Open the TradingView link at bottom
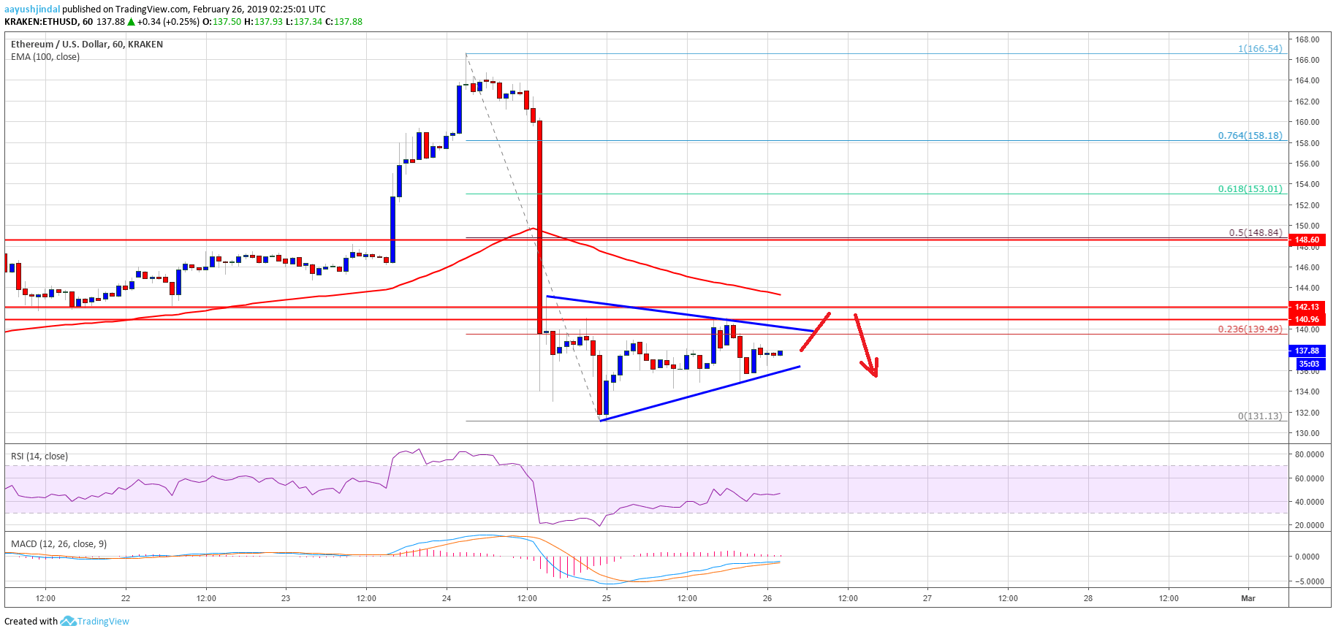The image size is (1336, 634). coord(103,622)
